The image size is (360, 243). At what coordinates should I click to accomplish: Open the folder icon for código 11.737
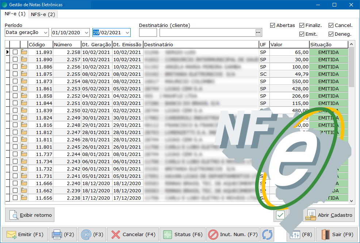tap(24, 154)
